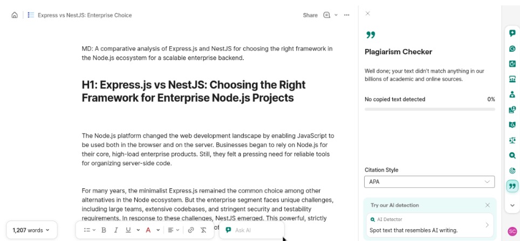Click the chevron arrow on AI Detector card

tap(487, 225)
